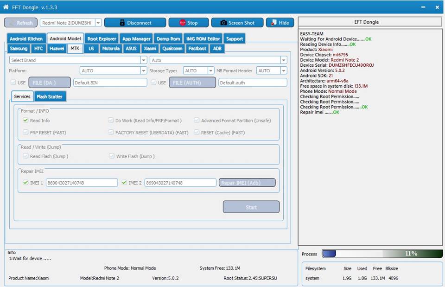Click the system filesystem row
This screenshot has width=445, height=287.
click(352, 278)
